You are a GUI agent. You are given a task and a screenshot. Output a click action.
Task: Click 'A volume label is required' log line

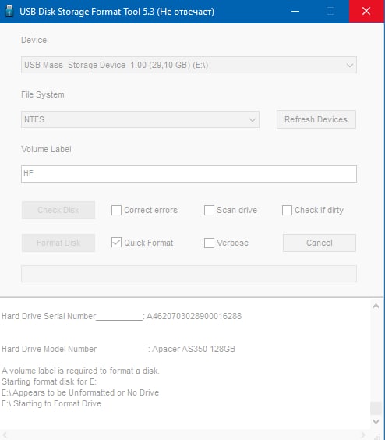[80, 371]
